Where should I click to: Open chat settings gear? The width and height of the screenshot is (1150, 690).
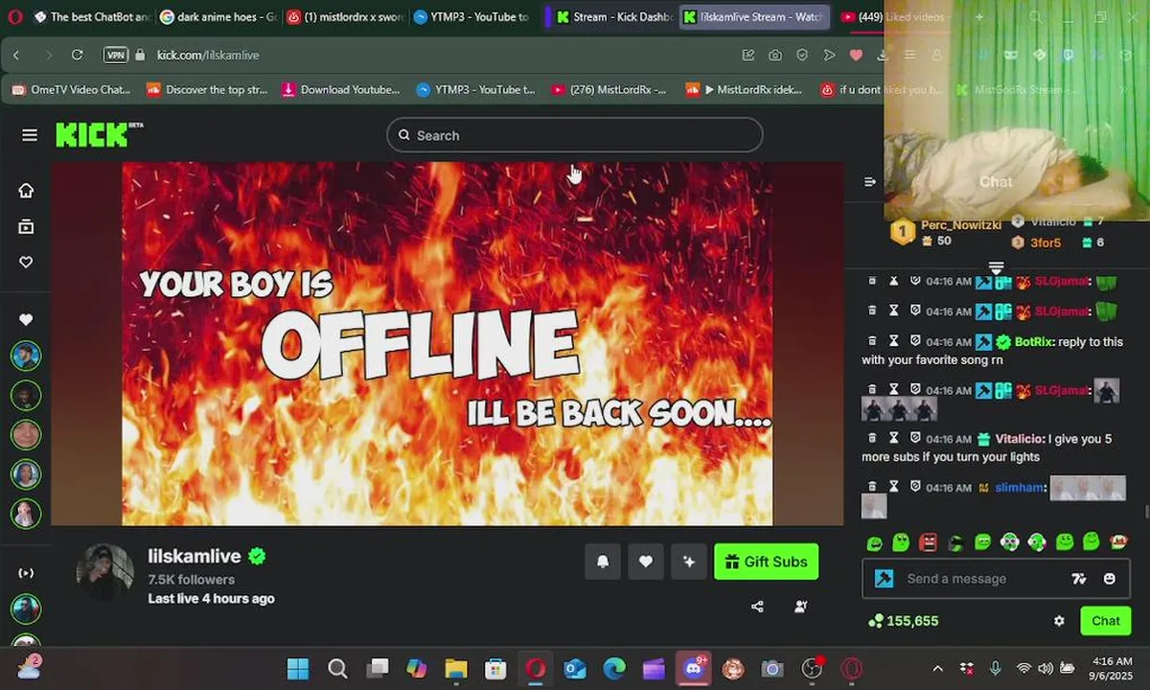coord(1059,621)
